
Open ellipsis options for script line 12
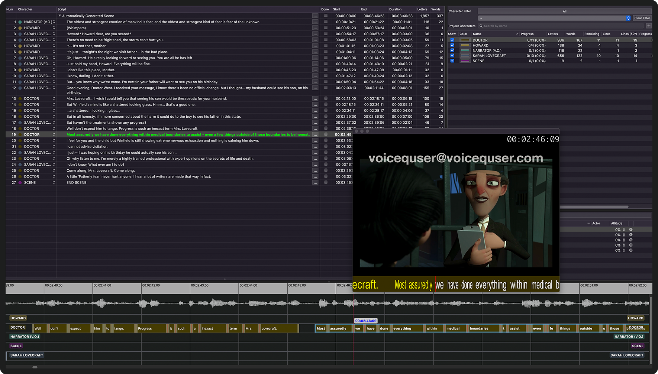point(315,88)
